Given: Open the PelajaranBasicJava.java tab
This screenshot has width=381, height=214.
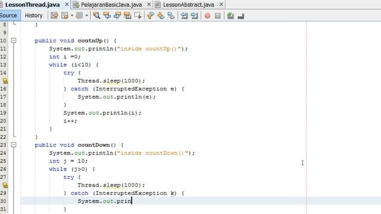Looking at the screenshot, I should [x=111, y=5].
